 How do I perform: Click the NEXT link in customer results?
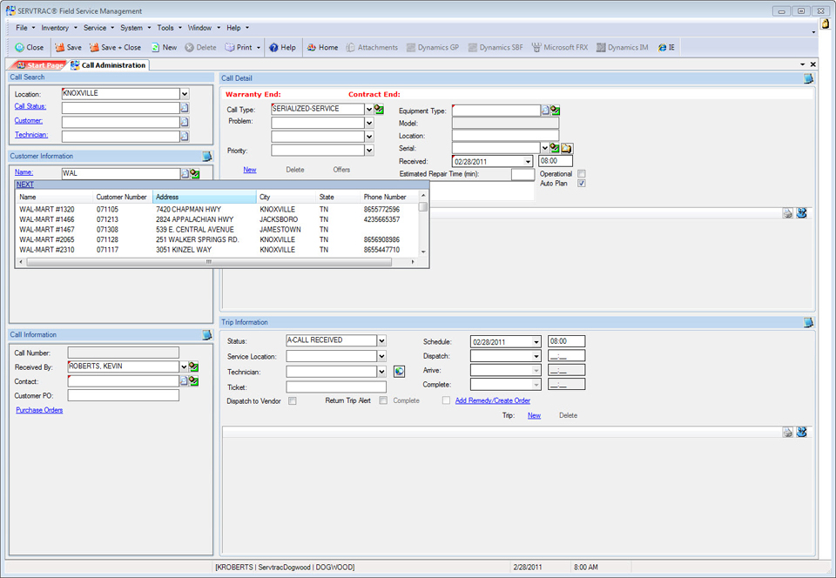click(x=25, y=185)
